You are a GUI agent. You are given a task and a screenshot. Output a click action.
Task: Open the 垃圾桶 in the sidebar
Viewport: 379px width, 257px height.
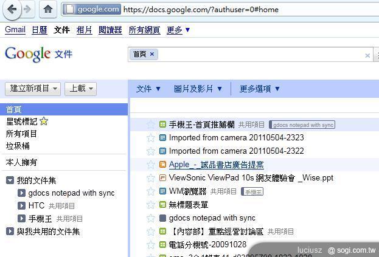18,146
